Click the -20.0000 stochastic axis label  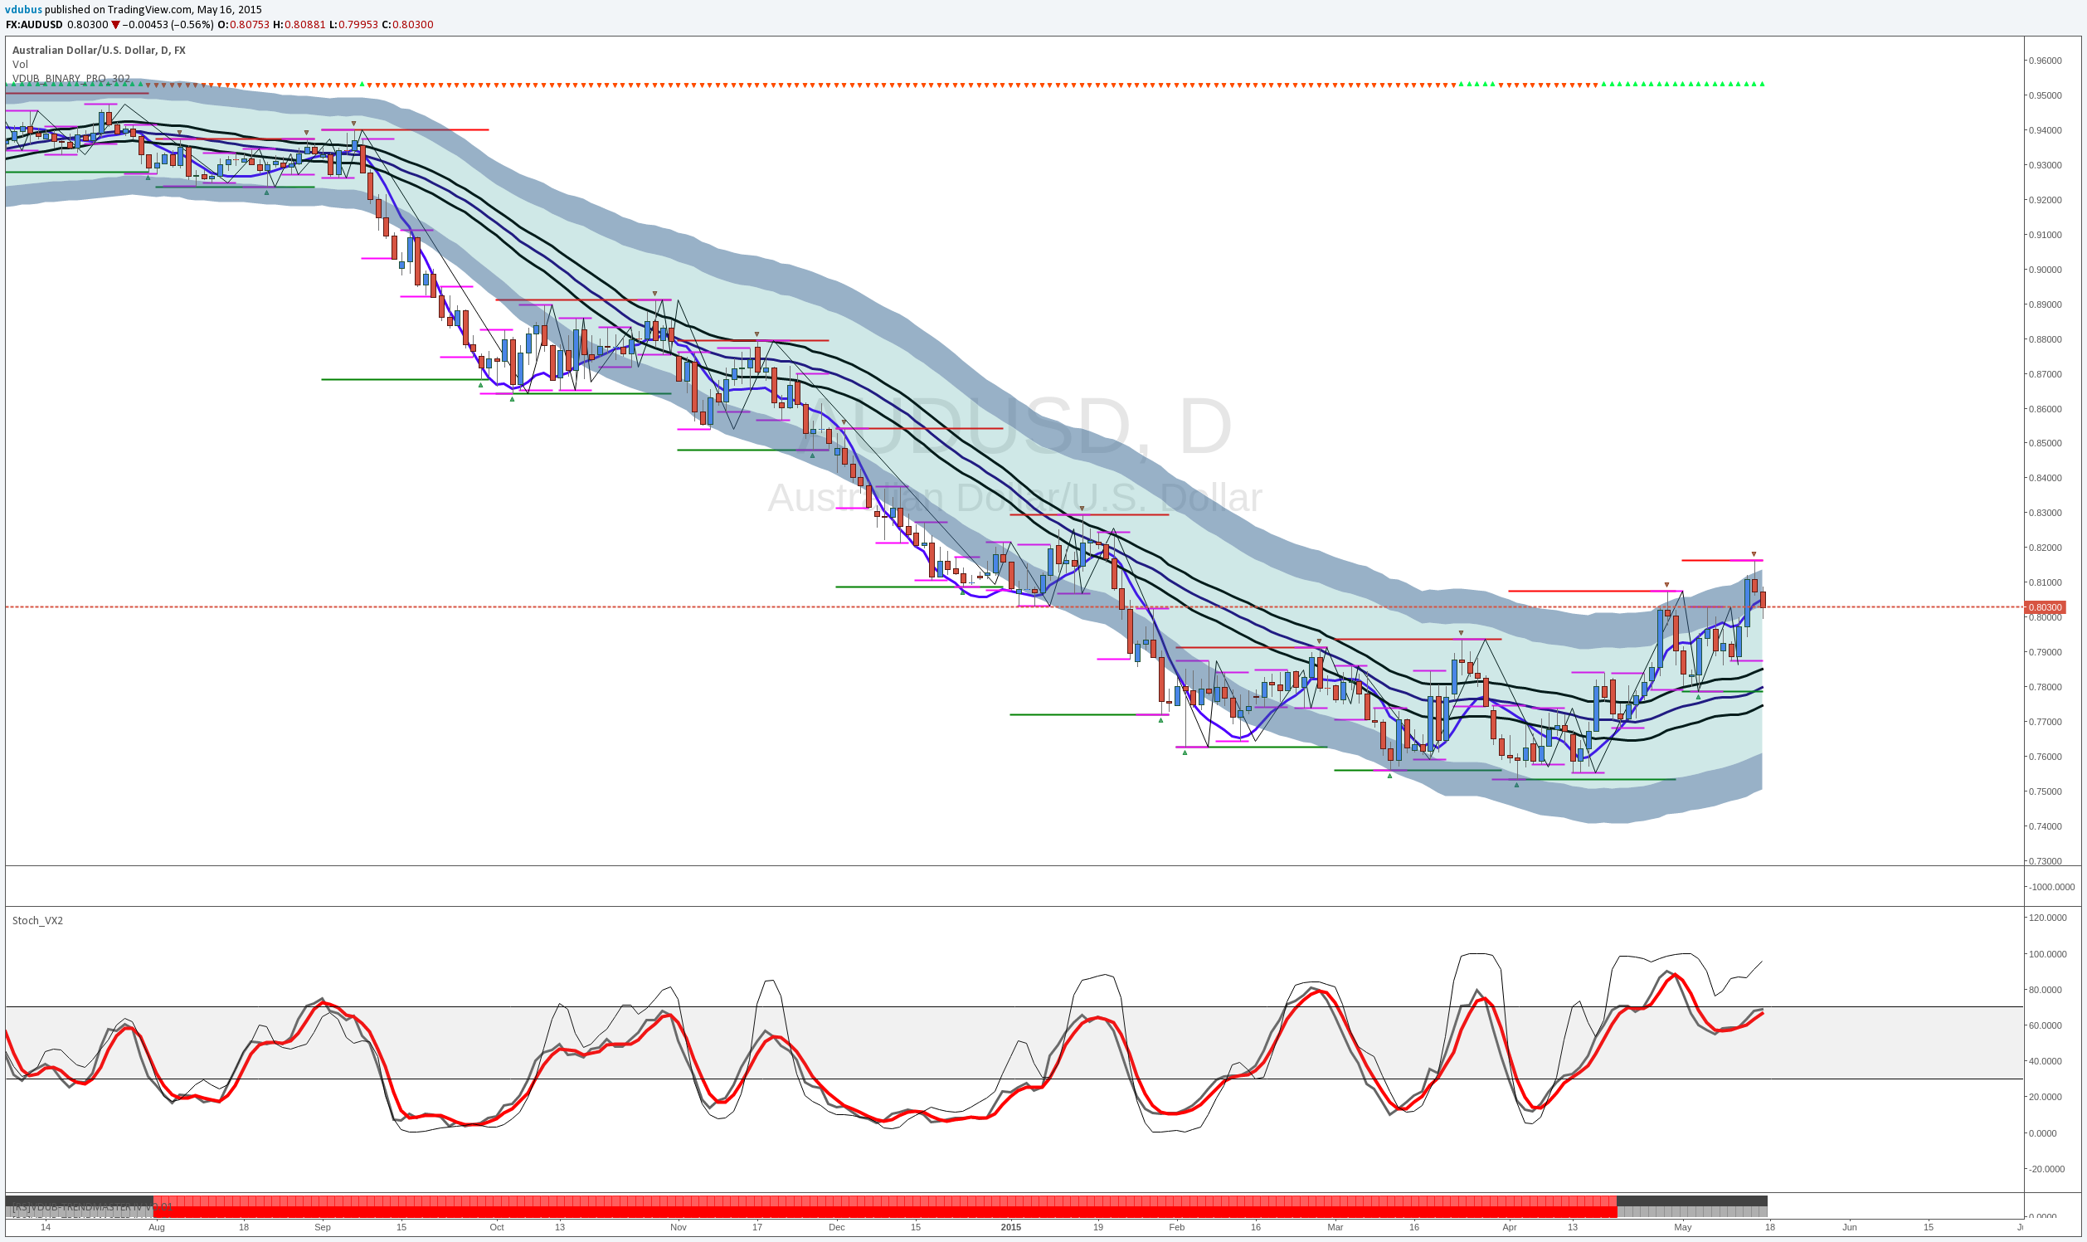point(2048,1169)
